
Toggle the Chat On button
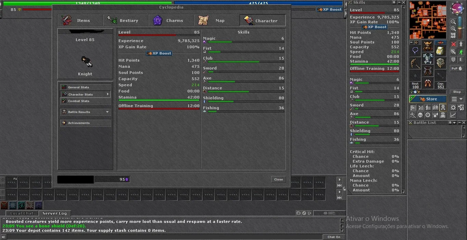point(334,237)
